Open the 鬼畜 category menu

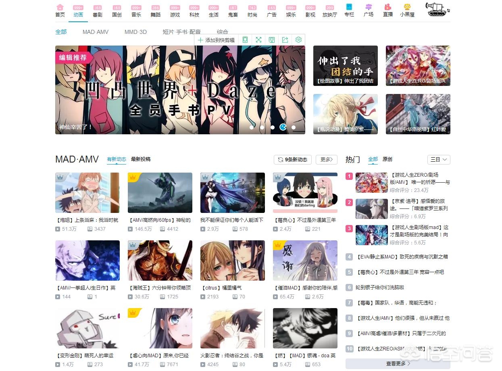(233, 11)
